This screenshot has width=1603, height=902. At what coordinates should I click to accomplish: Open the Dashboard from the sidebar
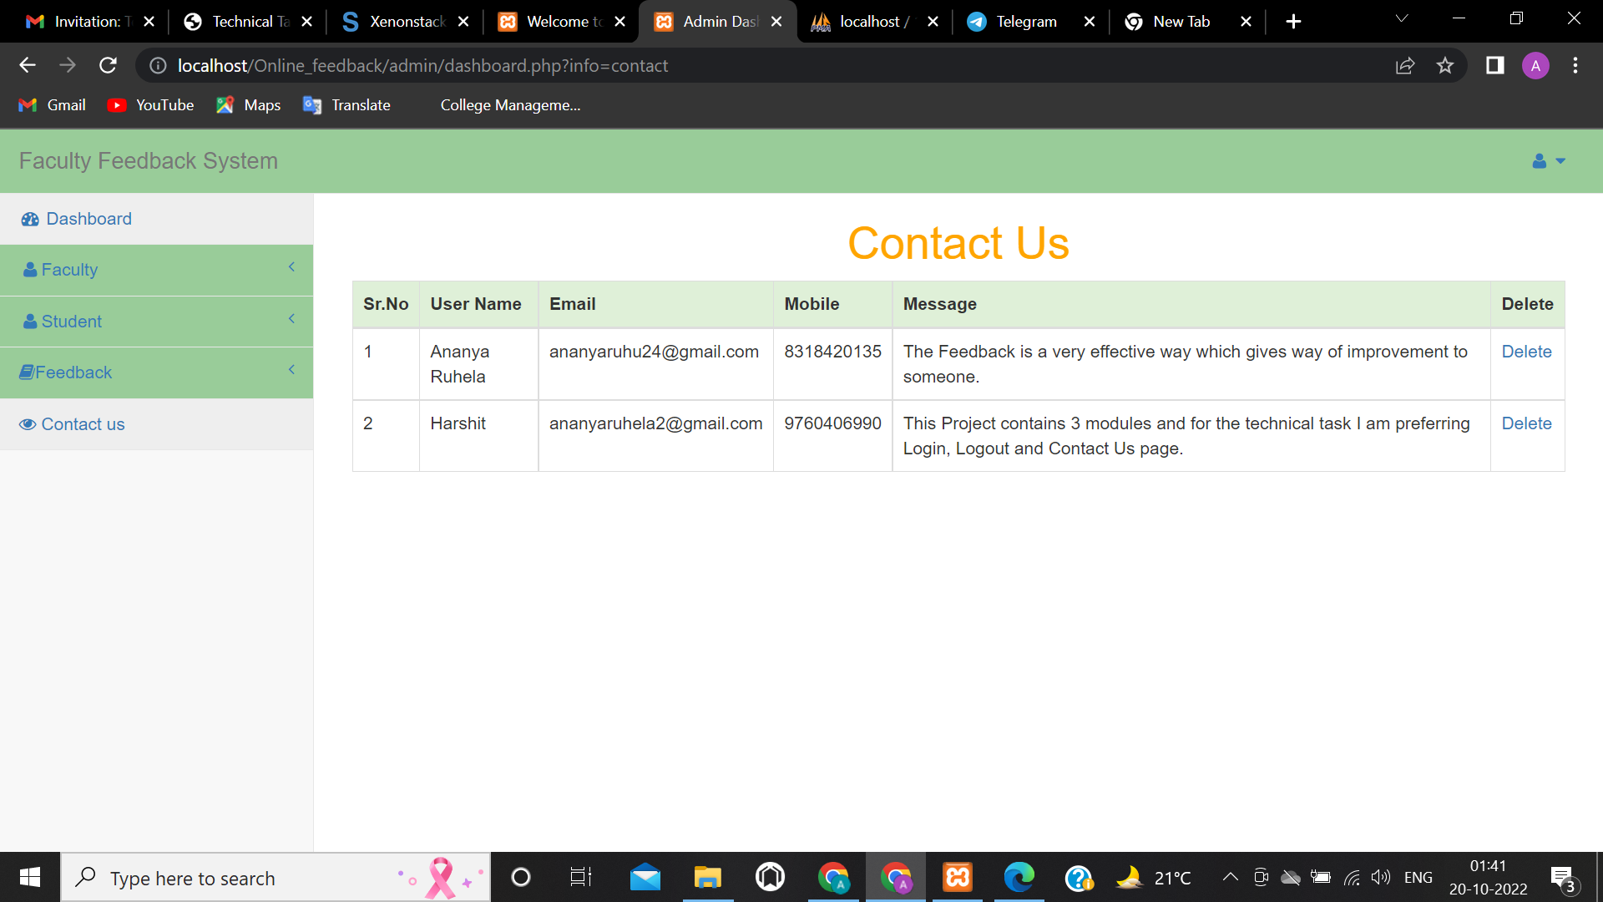click(88, 218)
